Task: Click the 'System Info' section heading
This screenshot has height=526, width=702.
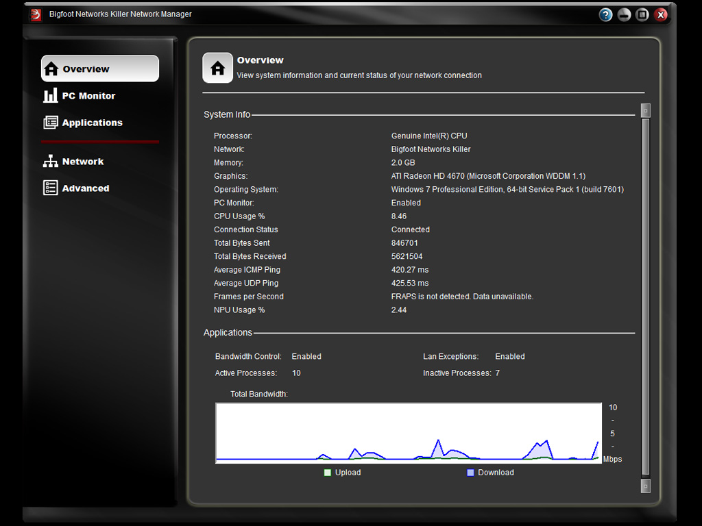Action: (x=227, y=114)
